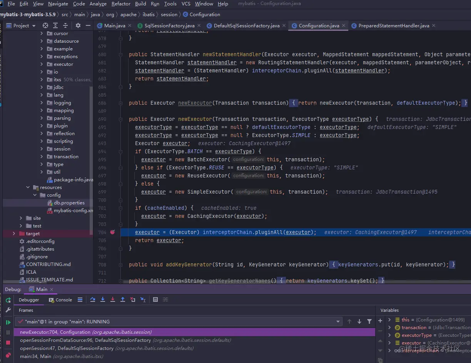Add a new watch with plus icon
Image resolution: width=471 pixels, height=363 pixels.
(380, 320)
